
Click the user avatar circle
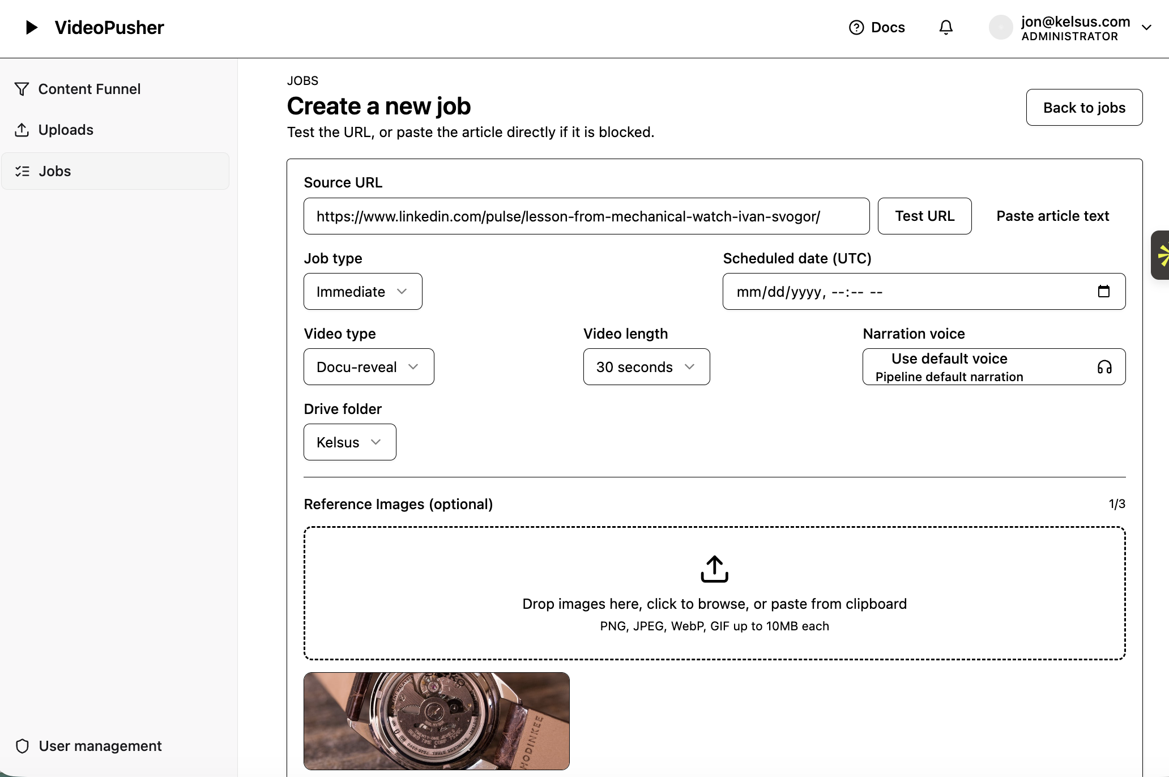click(1001, 27)
